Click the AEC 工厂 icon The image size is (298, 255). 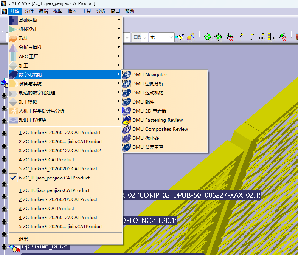pos(13,57)
